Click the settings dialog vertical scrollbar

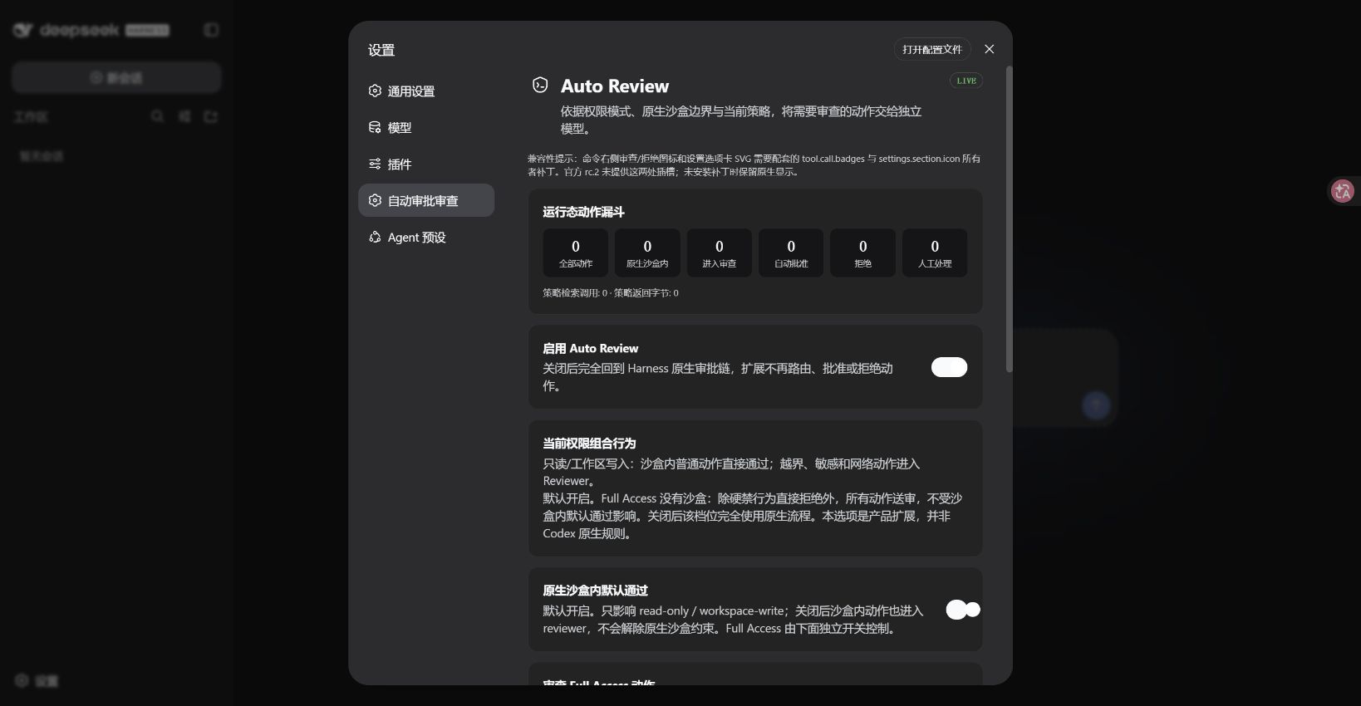(1010, 219)
